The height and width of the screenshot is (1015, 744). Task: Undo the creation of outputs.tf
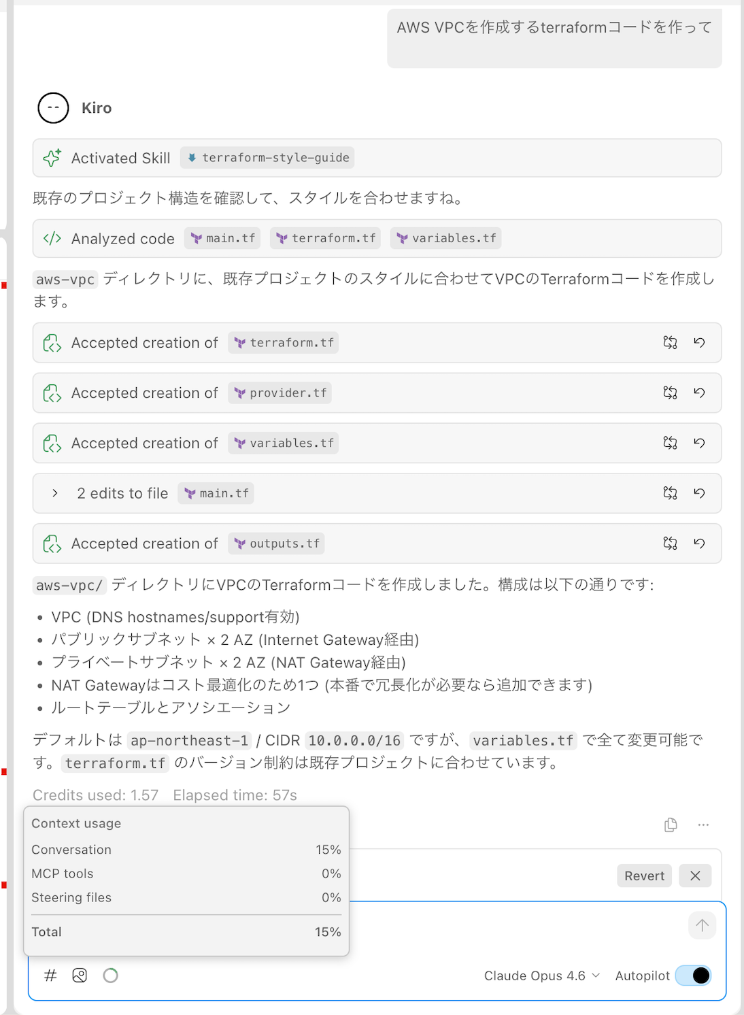(700, 544)
